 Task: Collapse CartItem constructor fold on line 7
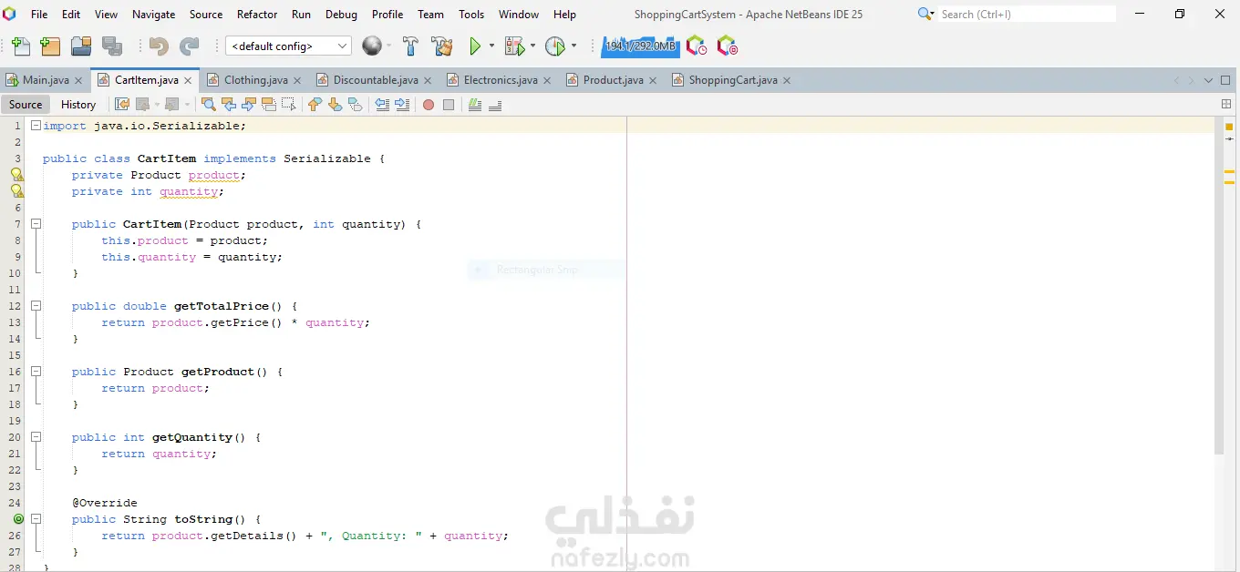click(36, 224)
